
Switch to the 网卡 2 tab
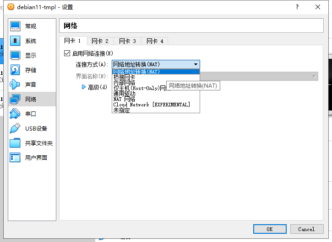coord(100,41)
